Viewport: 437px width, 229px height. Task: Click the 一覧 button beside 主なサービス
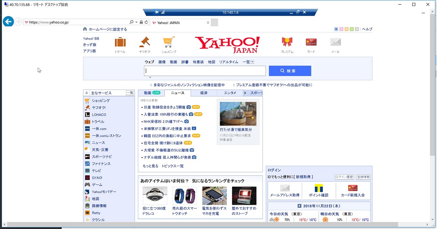(130, 93)
